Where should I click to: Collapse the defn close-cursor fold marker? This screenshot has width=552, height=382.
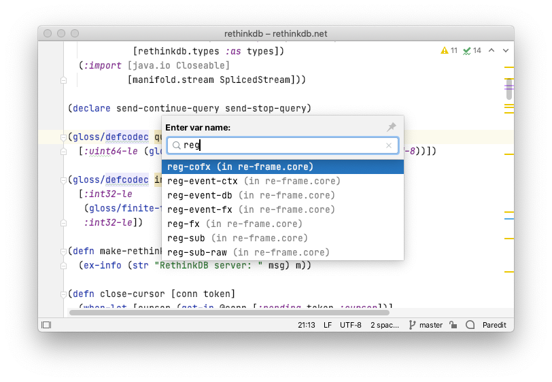coord(63,294)
